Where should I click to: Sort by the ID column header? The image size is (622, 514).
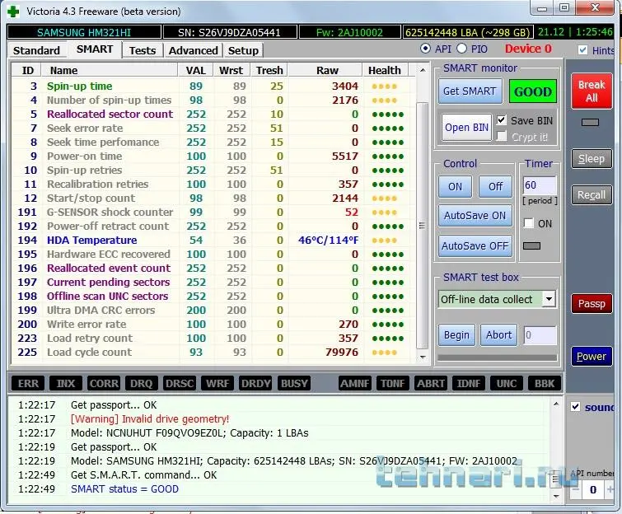pos(27,70)
